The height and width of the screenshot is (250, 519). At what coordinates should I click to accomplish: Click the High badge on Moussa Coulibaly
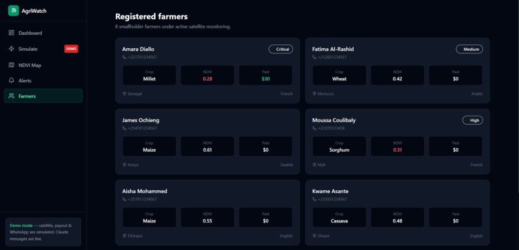tap(473, 120)
